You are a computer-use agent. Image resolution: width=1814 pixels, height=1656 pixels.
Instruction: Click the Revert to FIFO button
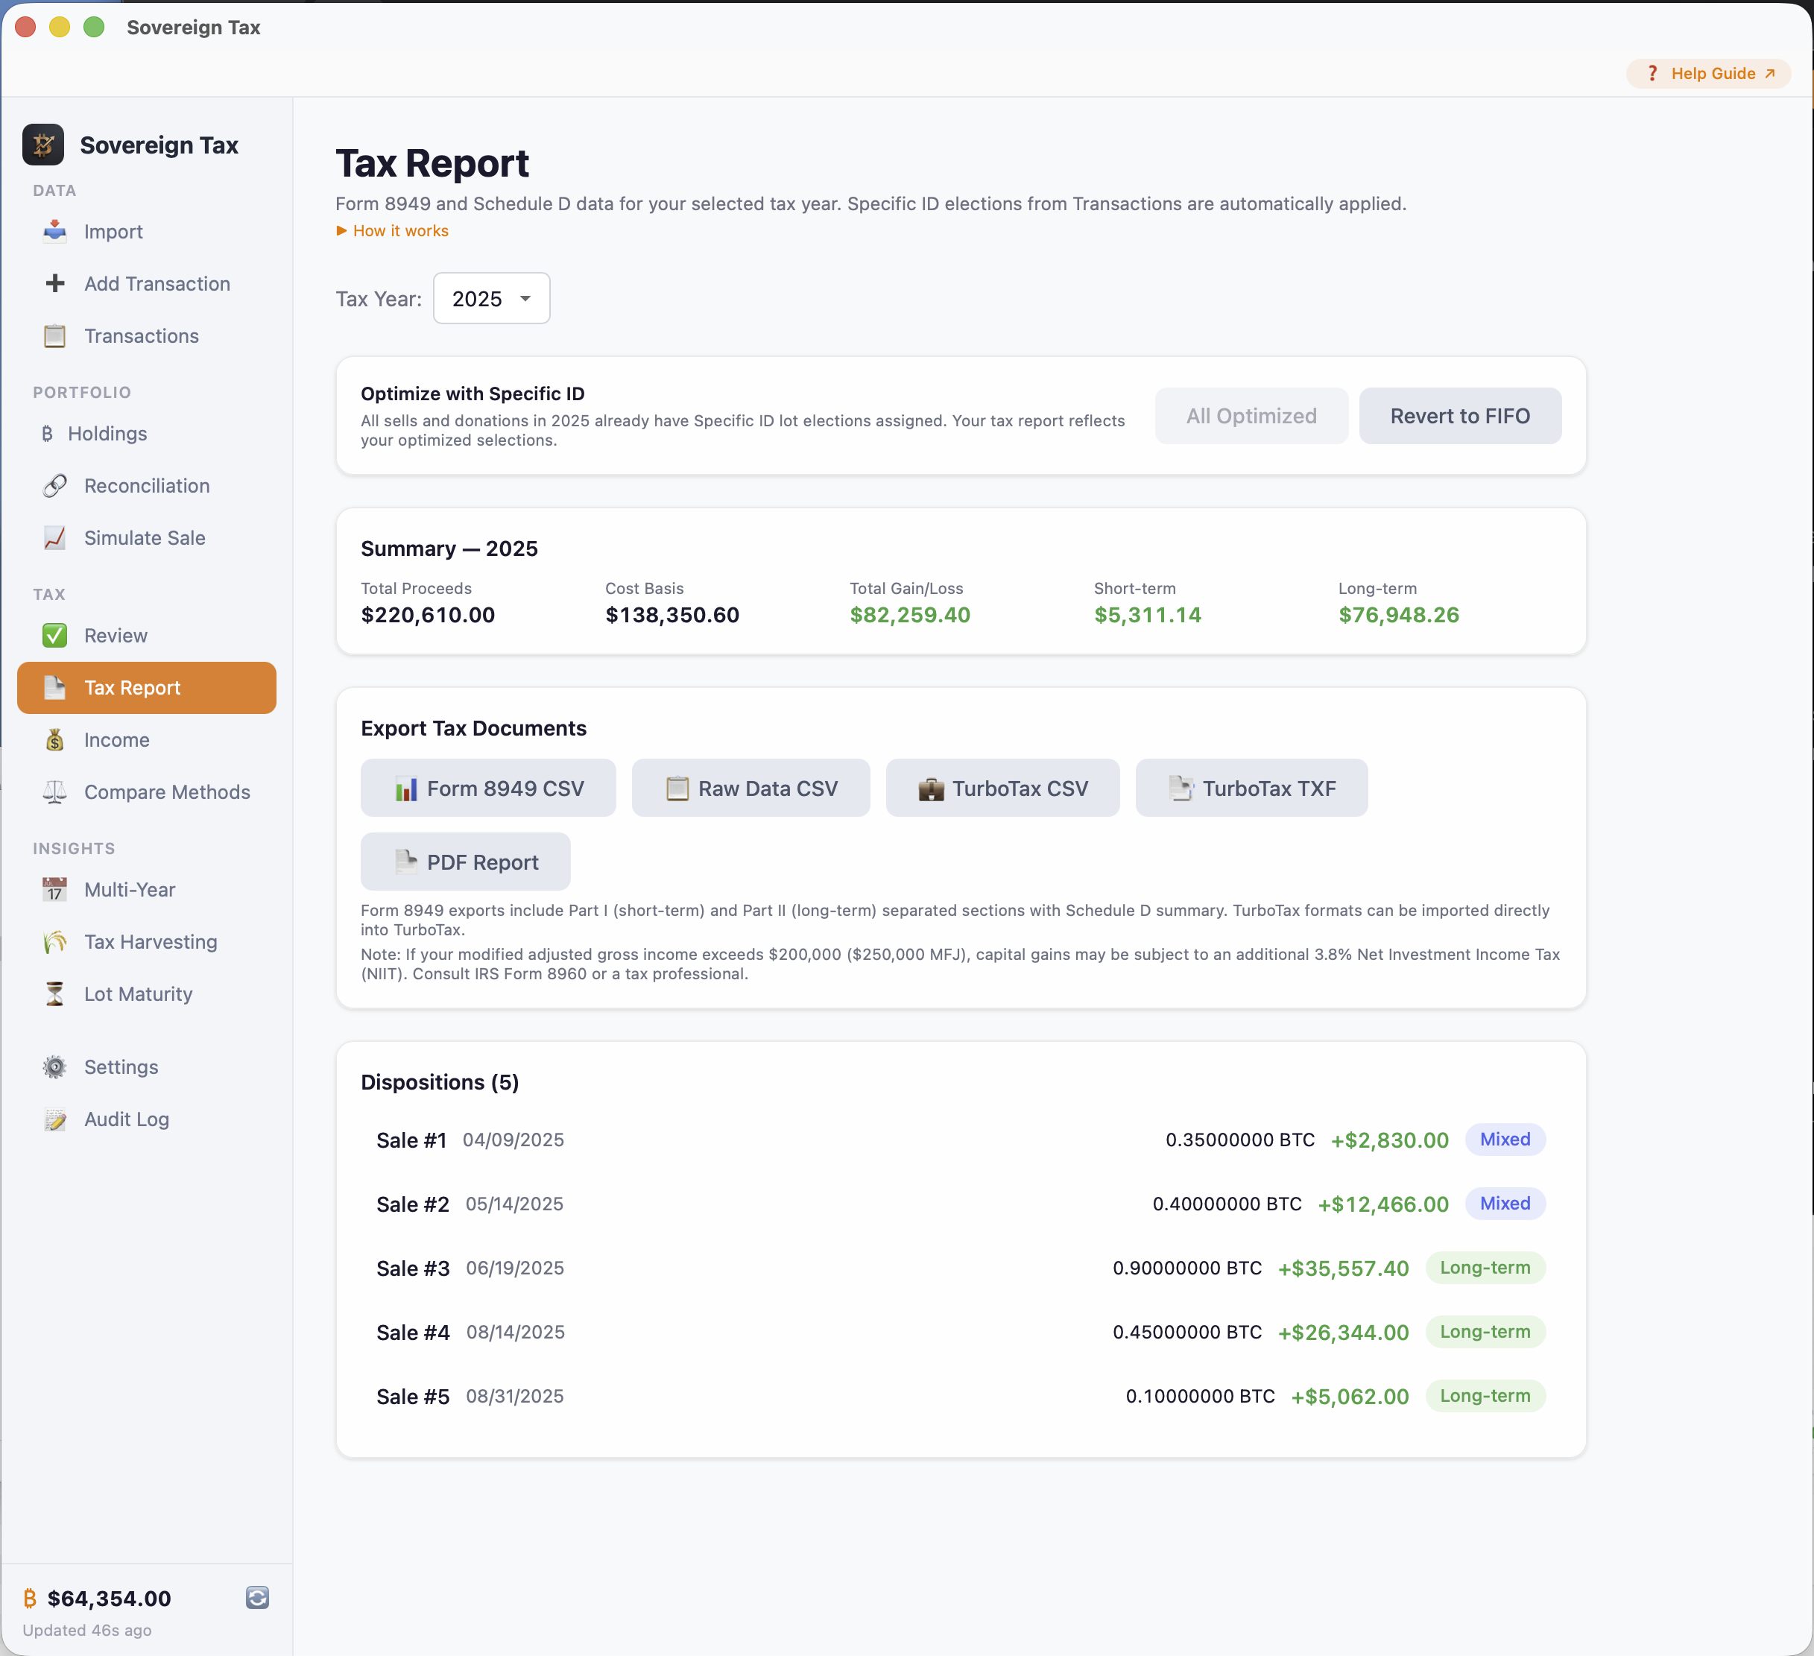(1459, 416)
